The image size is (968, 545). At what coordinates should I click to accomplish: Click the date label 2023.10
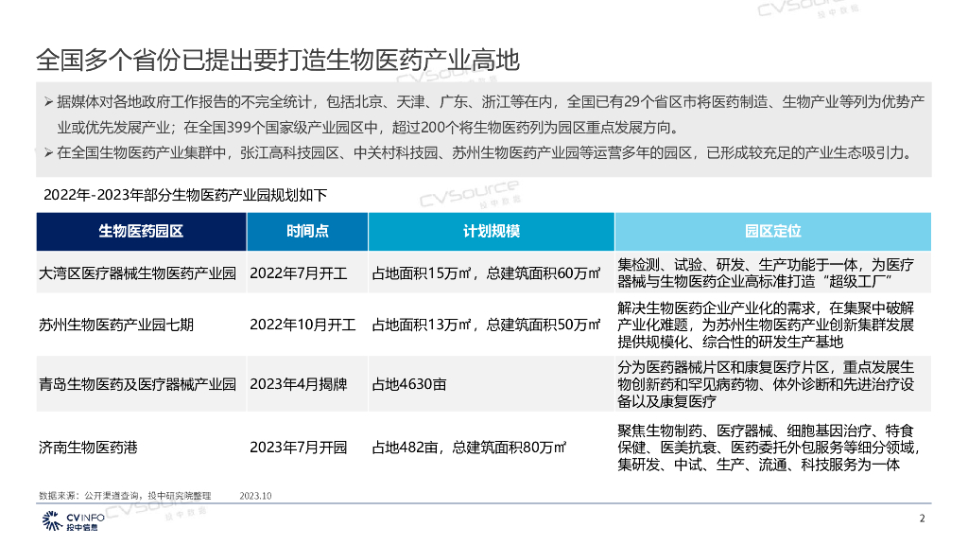click(x=255, y=496)
